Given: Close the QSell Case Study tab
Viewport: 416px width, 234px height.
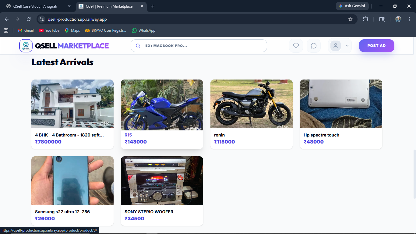Looking at the screenshot, I should click(69, 6).
